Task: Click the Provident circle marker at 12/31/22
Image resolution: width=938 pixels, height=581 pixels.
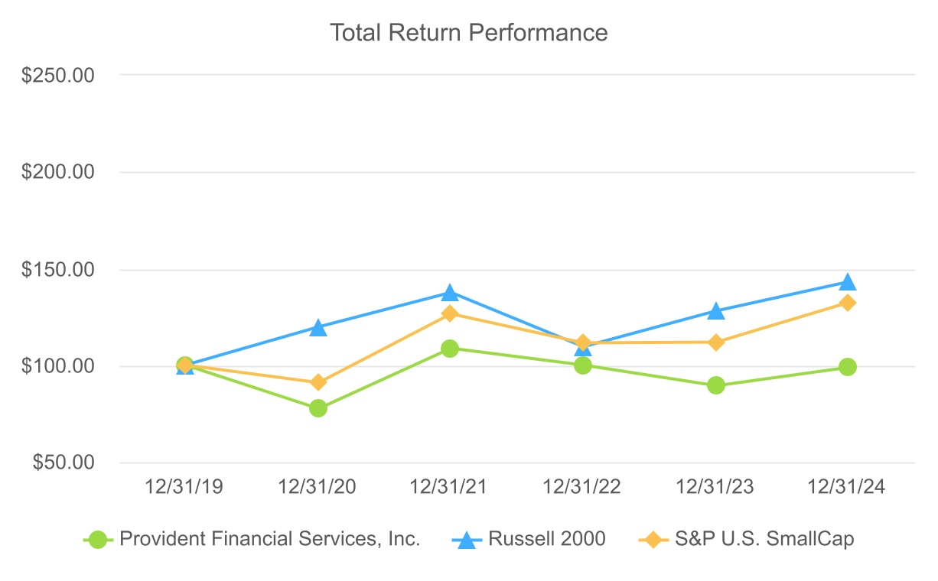Action: (583, 365)
